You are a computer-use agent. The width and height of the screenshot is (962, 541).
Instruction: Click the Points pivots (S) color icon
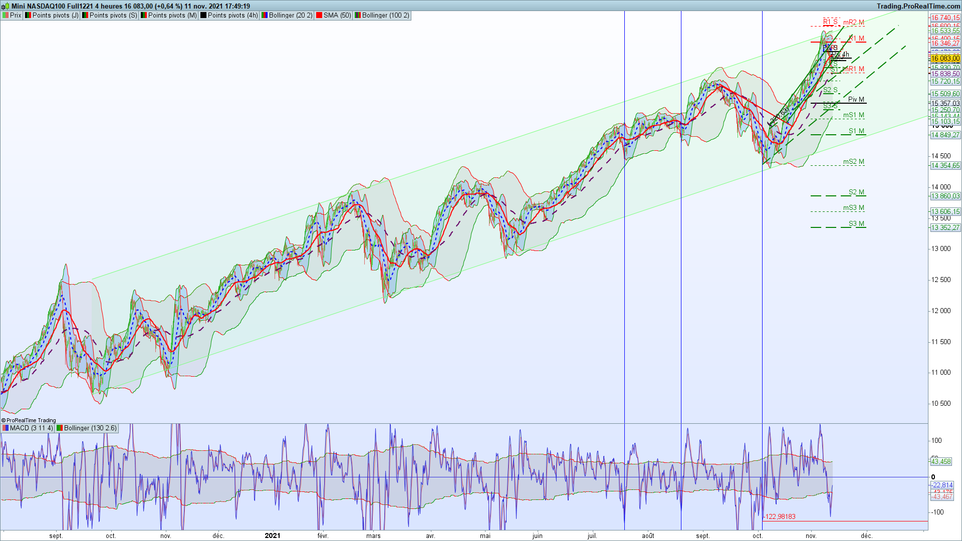click(85, 16)
